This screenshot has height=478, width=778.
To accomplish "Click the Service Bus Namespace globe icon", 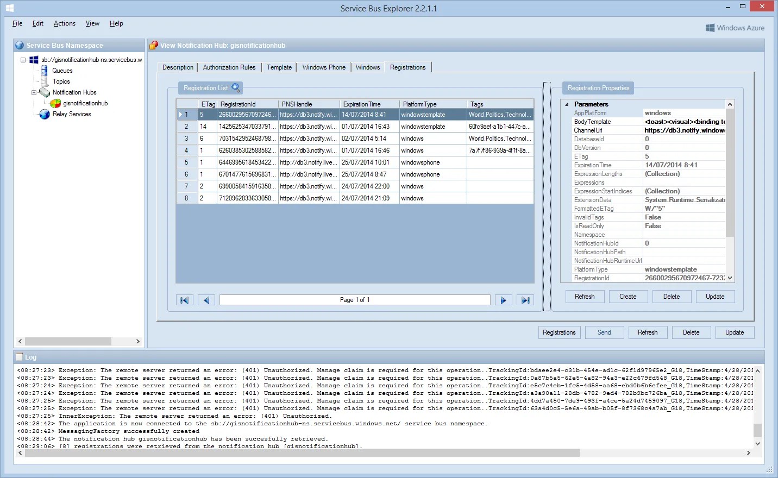I will click(x=20, y=45).
